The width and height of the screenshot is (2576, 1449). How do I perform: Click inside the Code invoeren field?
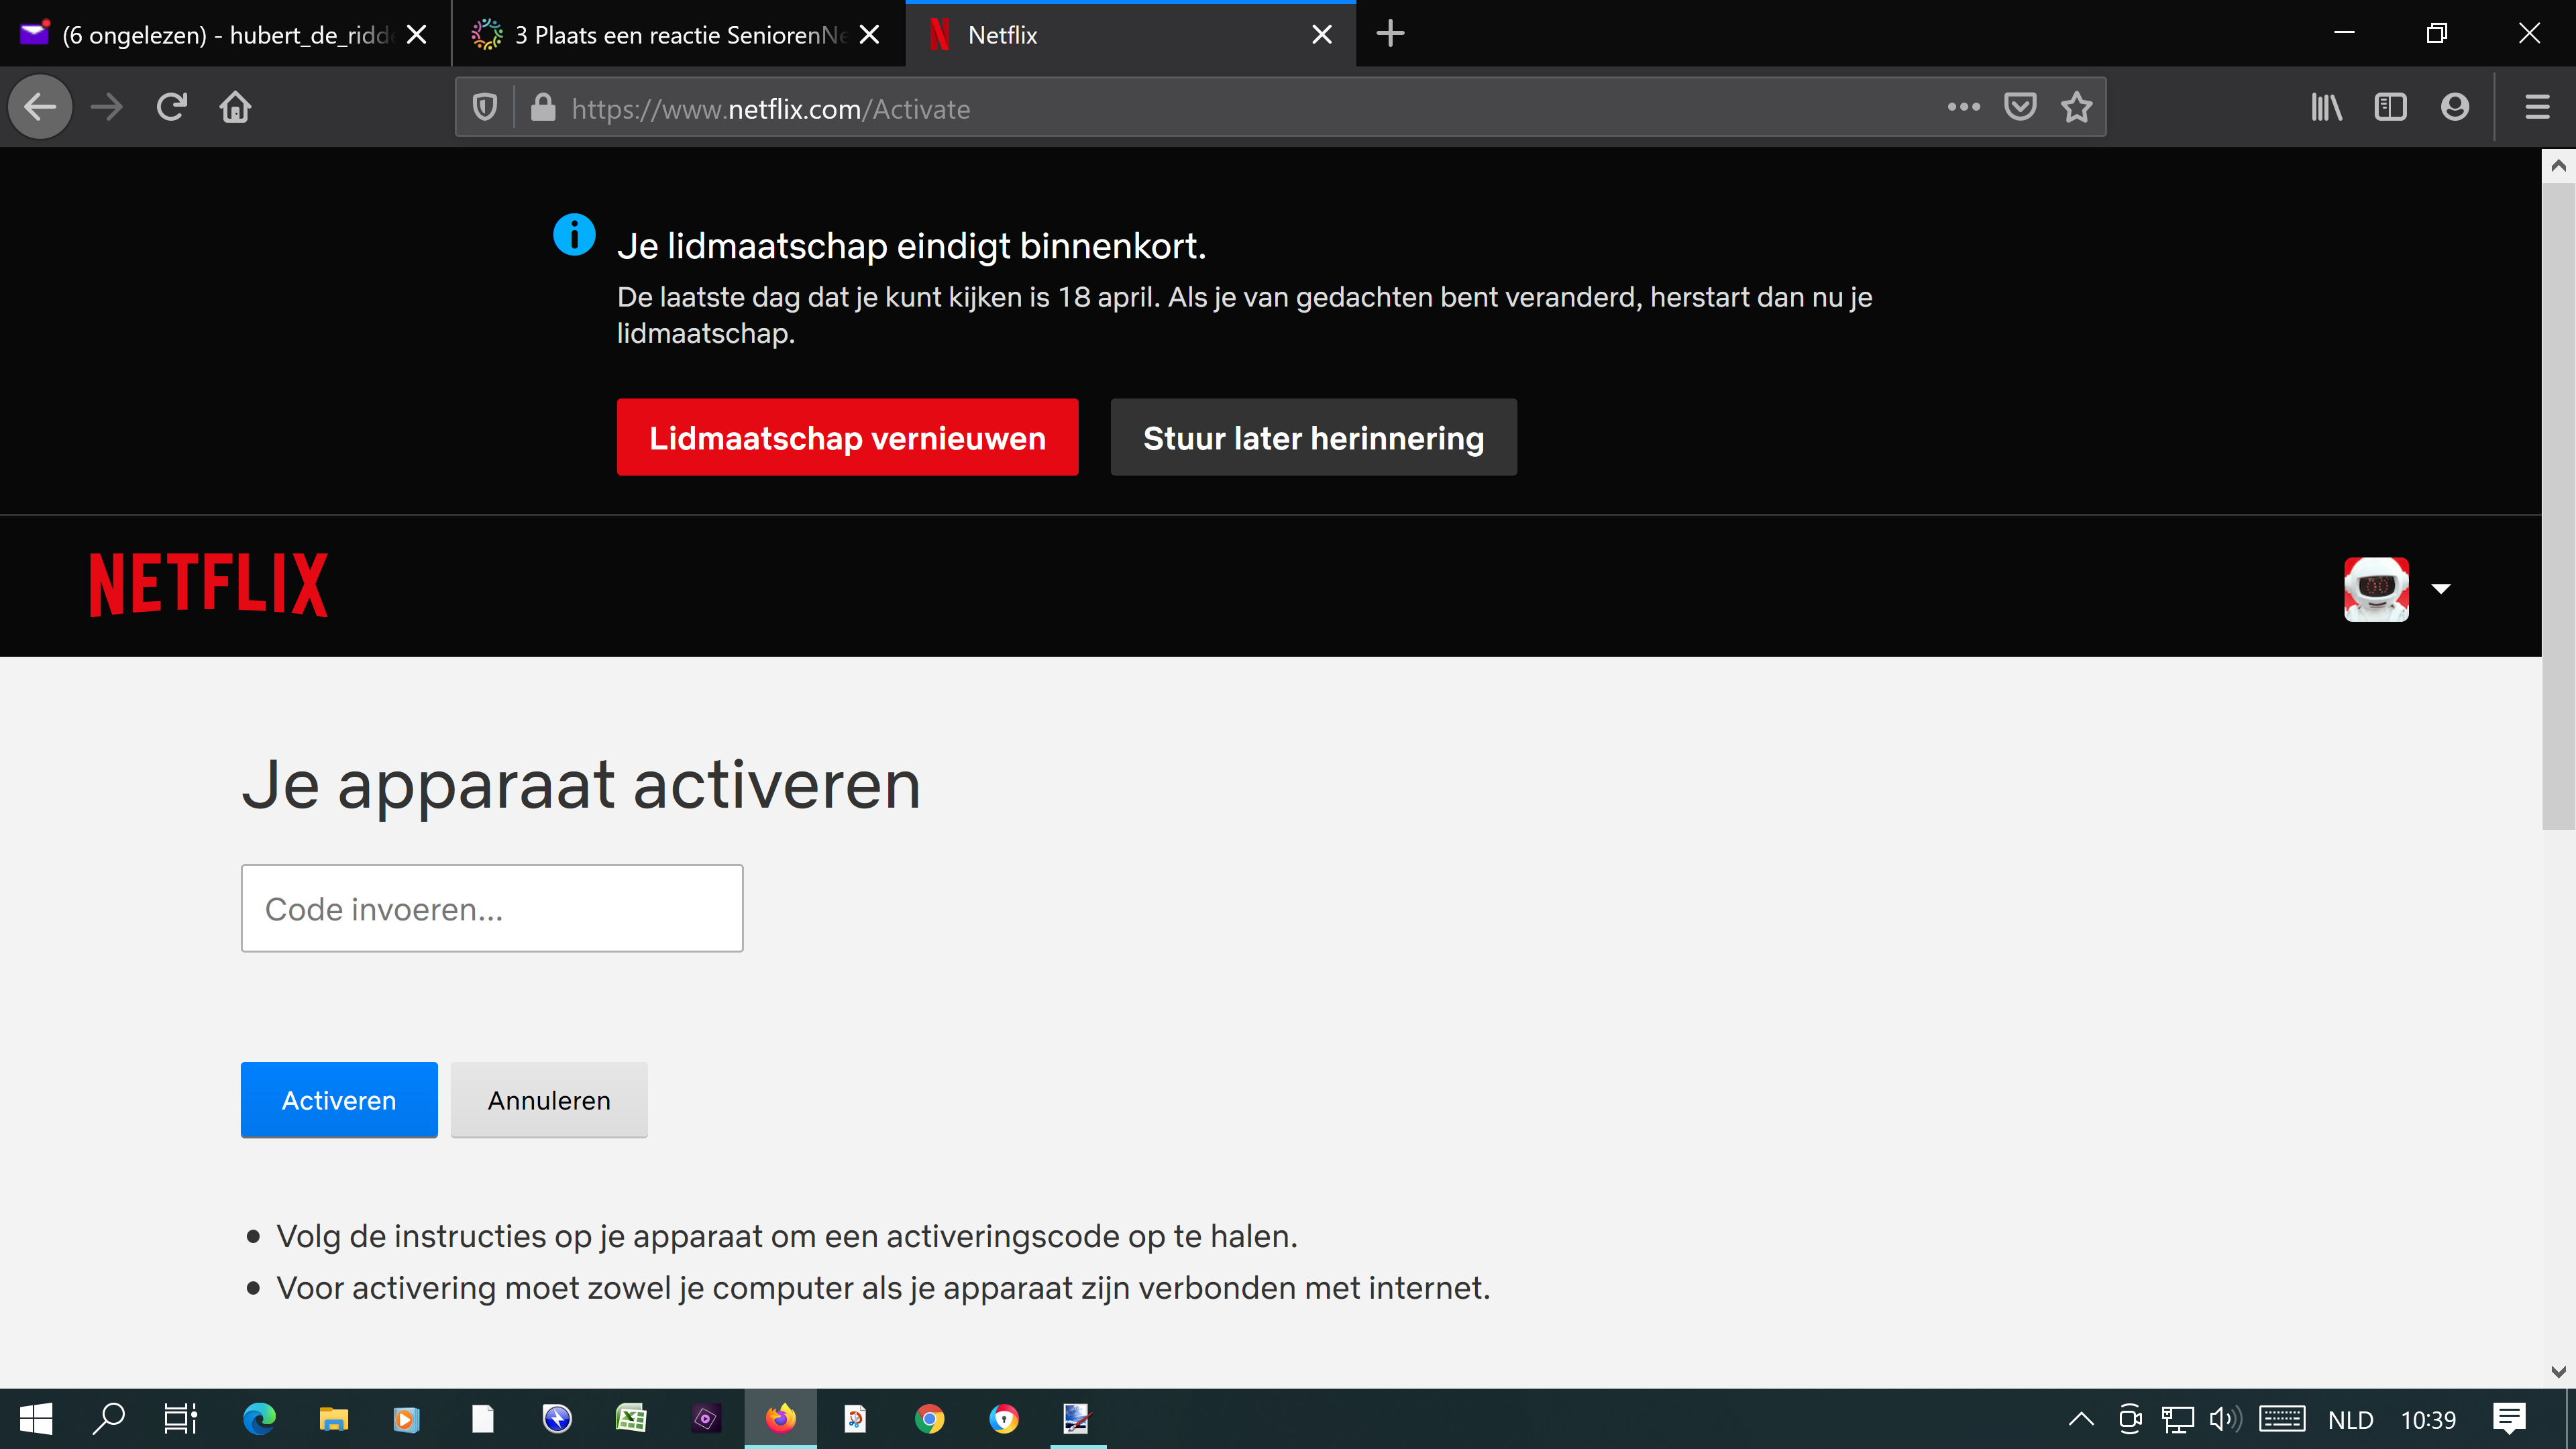pyautogui.click(x=491, y=908)
